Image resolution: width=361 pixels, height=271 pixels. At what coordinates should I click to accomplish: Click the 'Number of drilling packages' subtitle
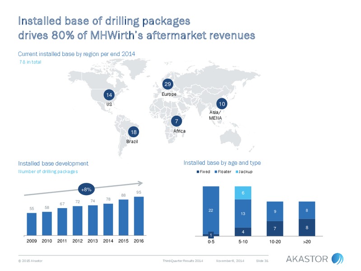click(48, 172)
